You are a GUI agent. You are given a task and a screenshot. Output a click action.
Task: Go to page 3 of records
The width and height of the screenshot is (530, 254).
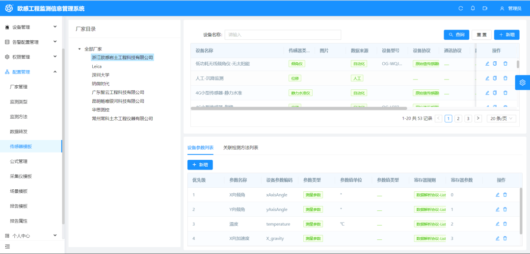(x=468, y=119)
